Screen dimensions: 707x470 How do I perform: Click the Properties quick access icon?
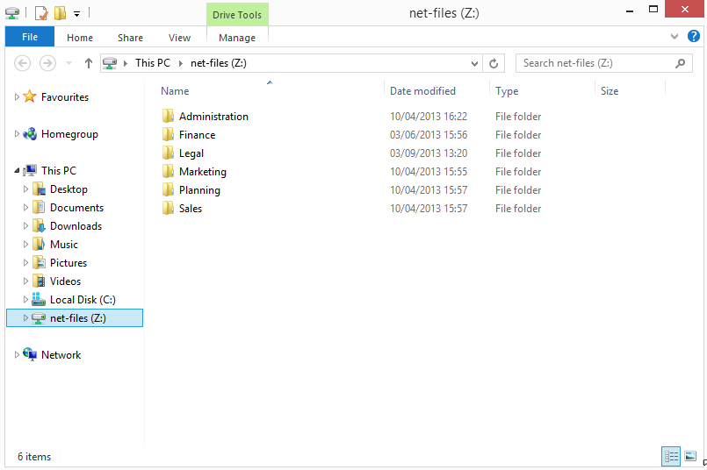pos(41,13)
